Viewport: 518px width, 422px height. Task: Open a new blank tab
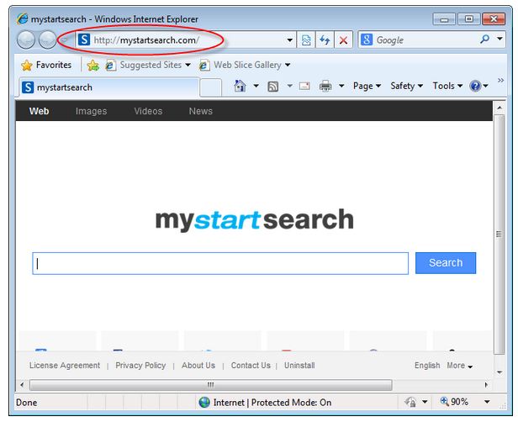coord(211,87)
